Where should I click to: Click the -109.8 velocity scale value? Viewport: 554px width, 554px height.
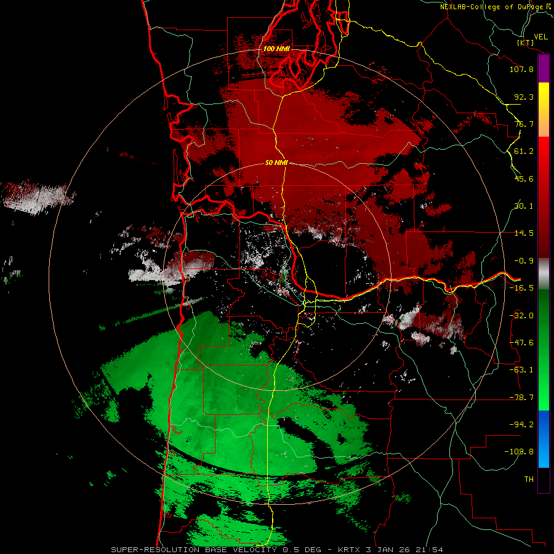[x=519, y=452]
